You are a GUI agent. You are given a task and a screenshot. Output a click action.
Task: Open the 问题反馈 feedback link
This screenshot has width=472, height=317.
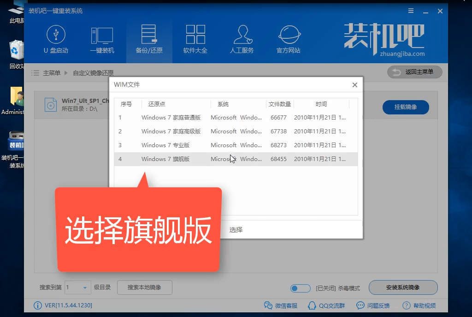pos(373,305)
